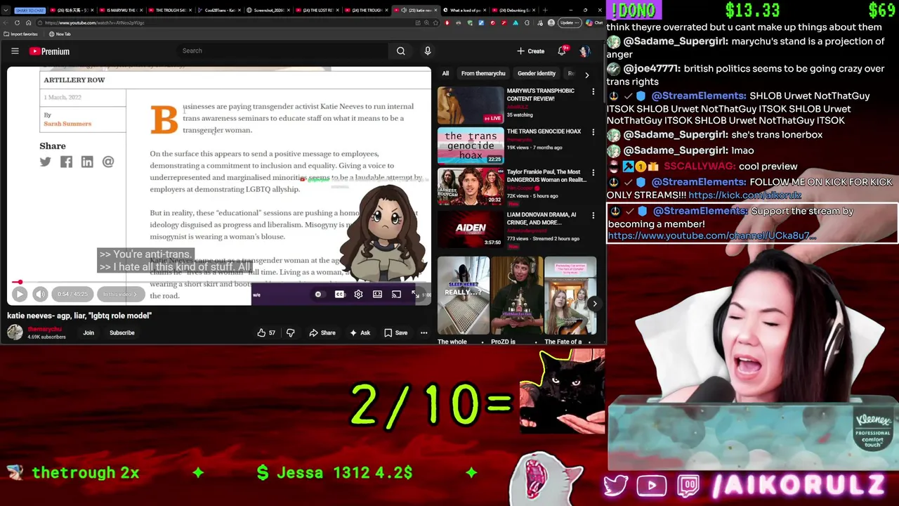Switch to 'Screenshot_2026' browser tab
Viewport: 899px width, 506px height.
coord(269,10)
